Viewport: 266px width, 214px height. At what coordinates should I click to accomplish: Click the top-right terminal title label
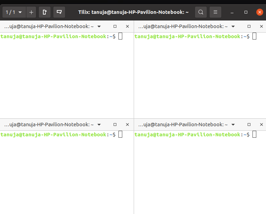click(183, 26)
